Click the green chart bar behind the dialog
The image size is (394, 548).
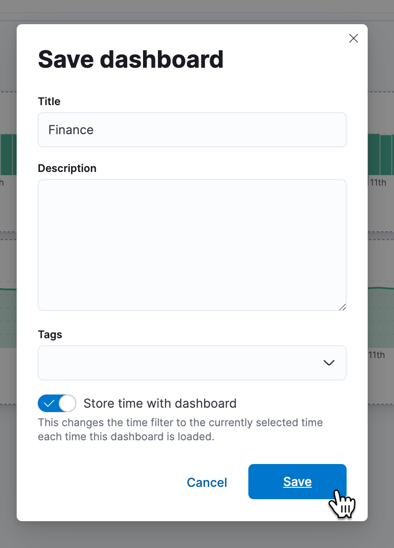(380, 154)
